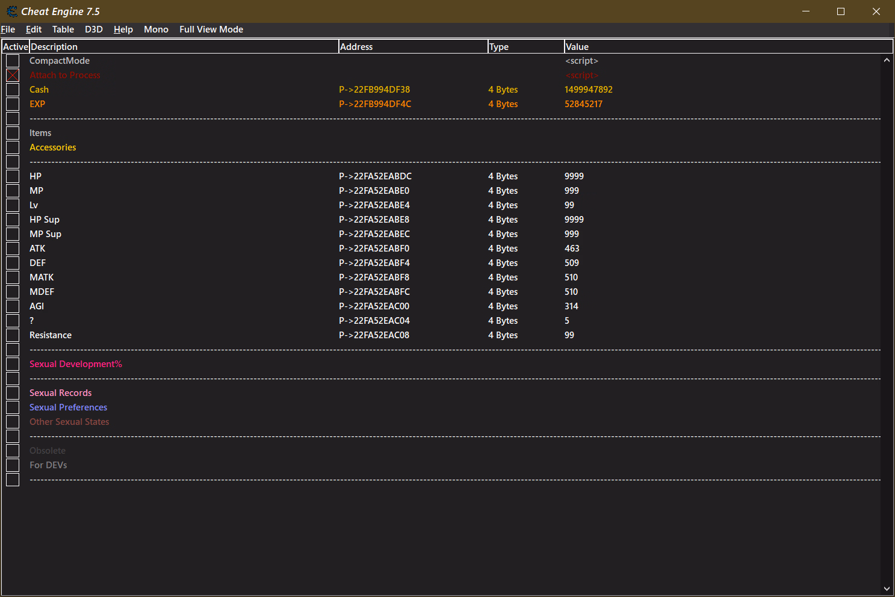The width and height of the screenshot is (895, 597).
Task: Click the scrollbar down arrow
Action: click(887, 589)
